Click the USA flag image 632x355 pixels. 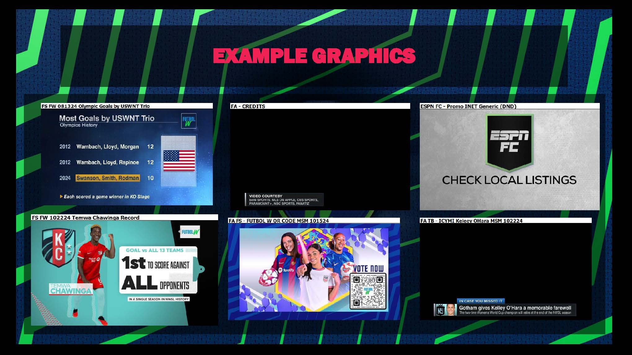(x=179, y=160)
